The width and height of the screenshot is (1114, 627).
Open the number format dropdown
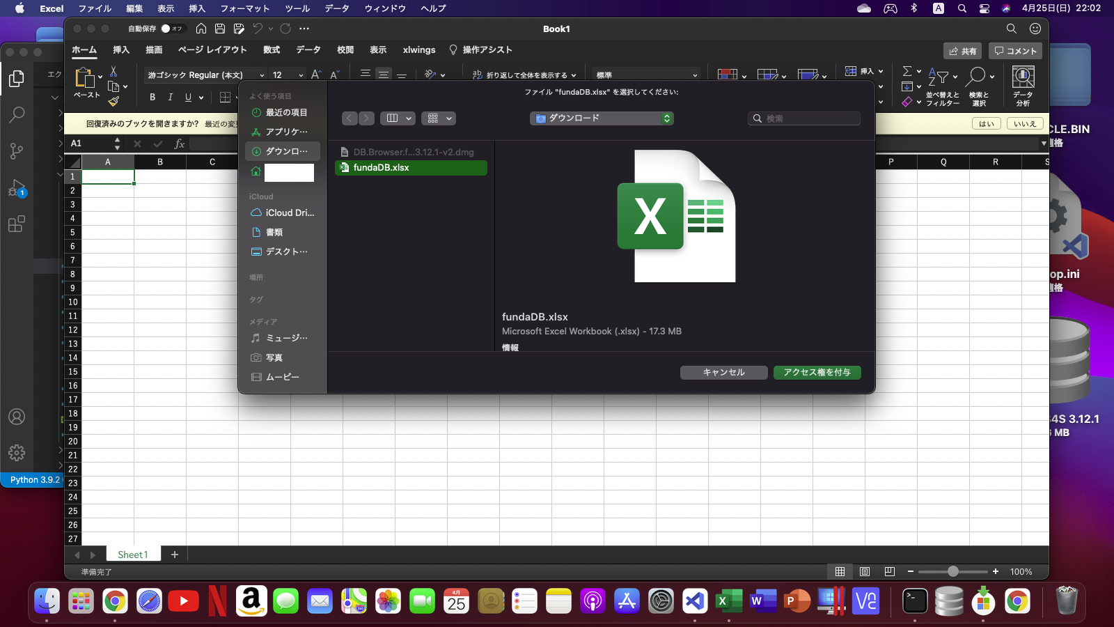point(695,75)
